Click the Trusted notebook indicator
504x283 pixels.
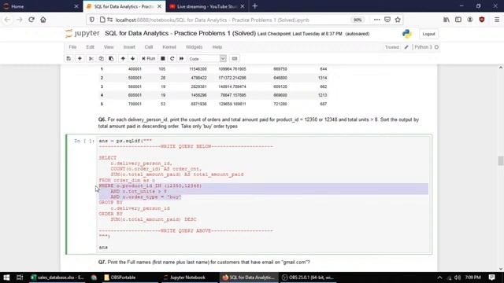click(x=391, y=47)
